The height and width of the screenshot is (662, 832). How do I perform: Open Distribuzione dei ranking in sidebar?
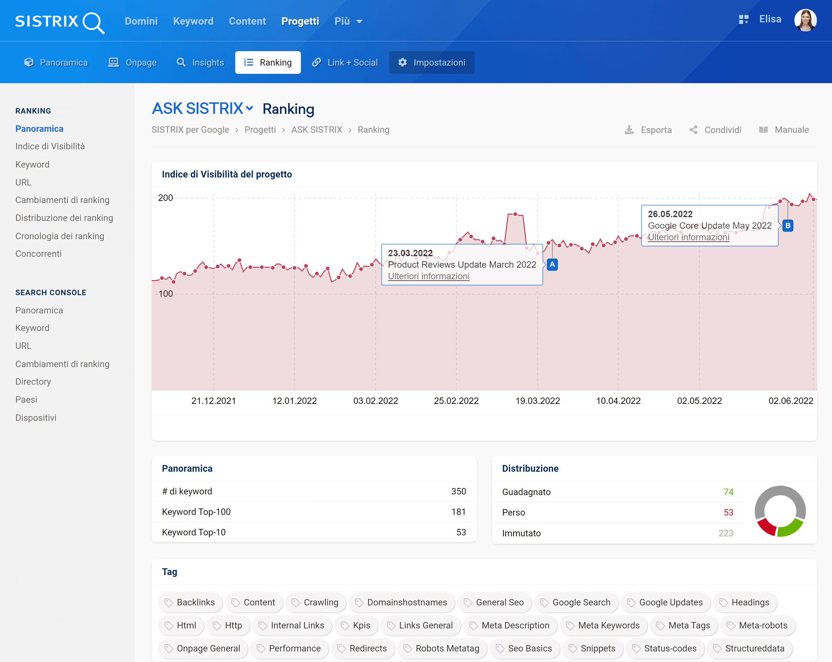(64, 218)
